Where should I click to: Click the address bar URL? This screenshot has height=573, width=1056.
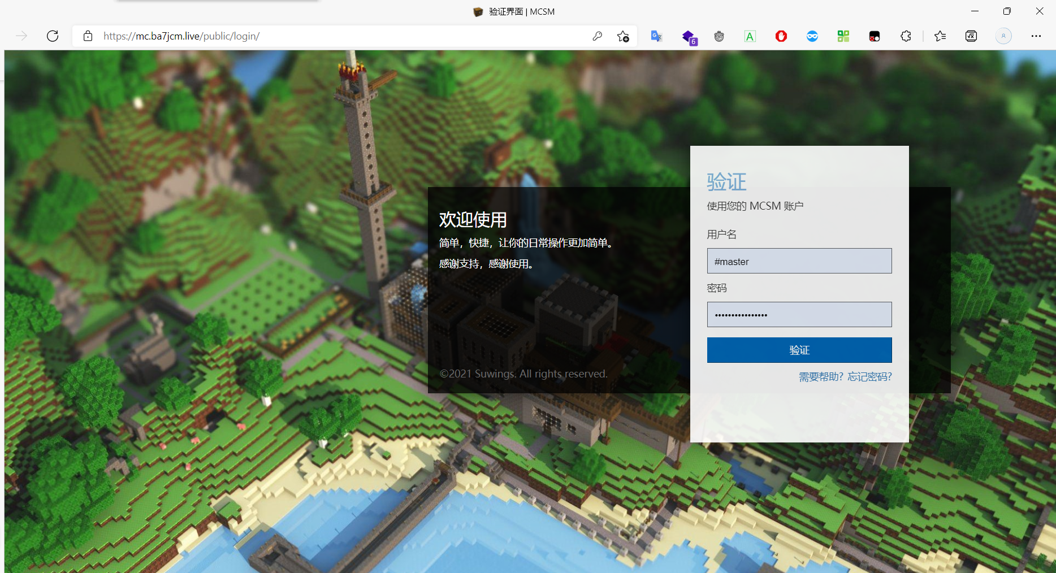click(x=181, y=36)
